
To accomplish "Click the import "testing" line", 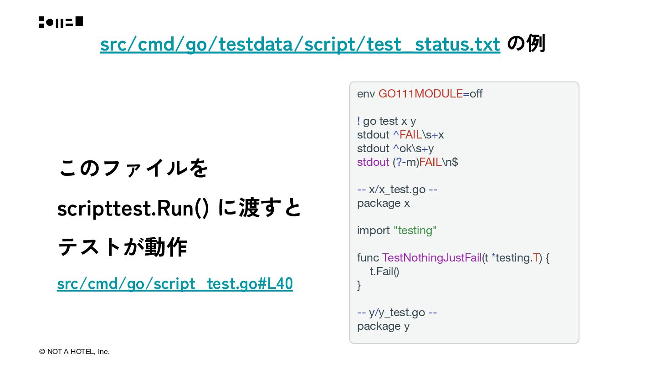I will [x=396, y=231].
